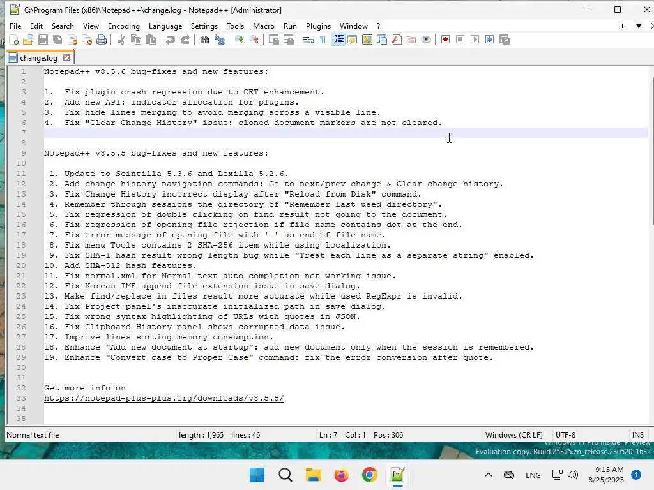
Task: Open the File menu
Action: (x=15, y=26)
